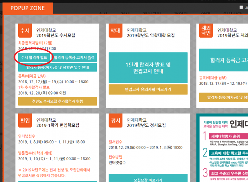Open 면접고사 유의사항 바로가기
This screenshot has width=248, height=182.
pyautogui.click(x=148, y=89)
